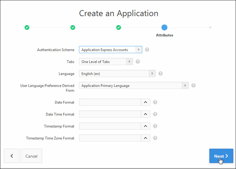Open the Language dropdown

[x=117, y=73]
